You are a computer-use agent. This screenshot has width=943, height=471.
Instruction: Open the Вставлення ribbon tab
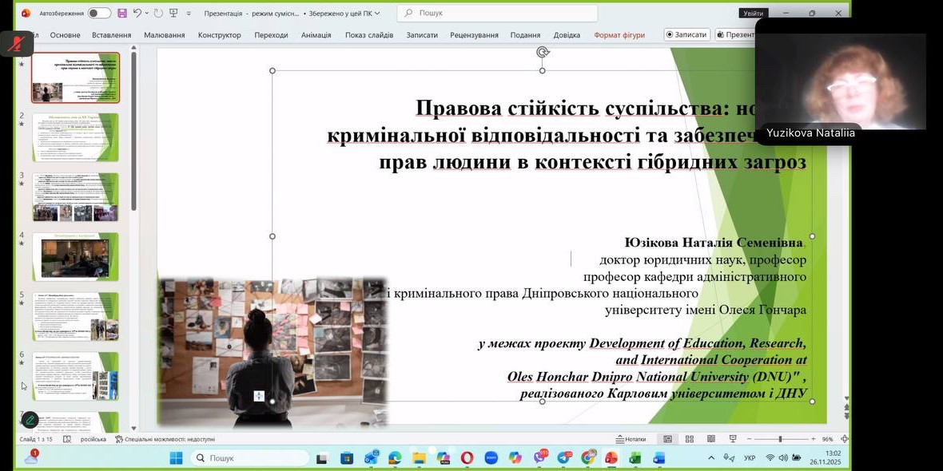click(111, 35)
